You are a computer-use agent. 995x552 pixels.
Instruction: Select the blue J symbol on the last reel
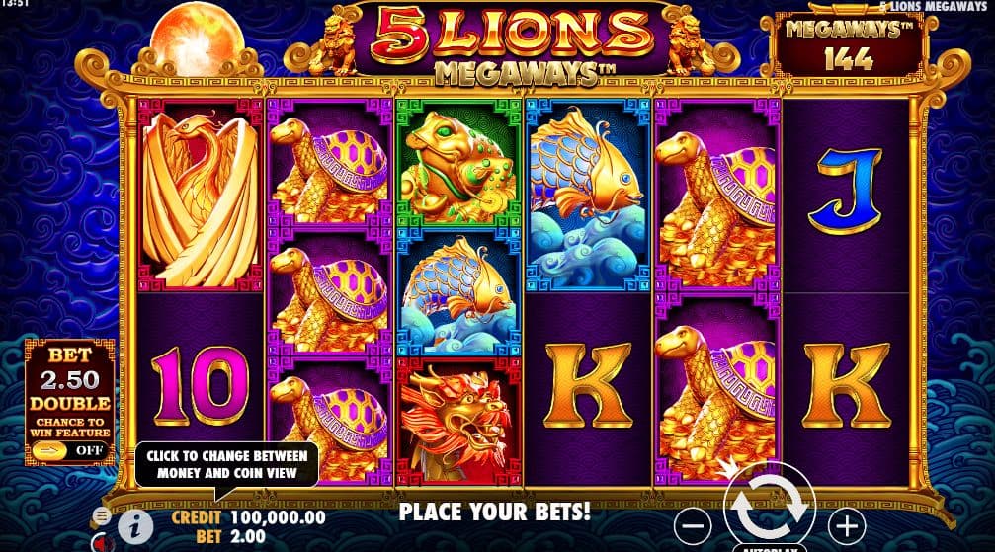[x=847, y=189]
